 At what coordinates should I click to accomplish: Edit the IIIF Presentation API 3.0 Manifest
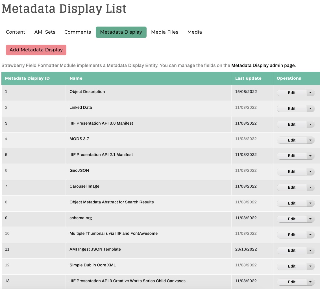(x=291, y=124)
